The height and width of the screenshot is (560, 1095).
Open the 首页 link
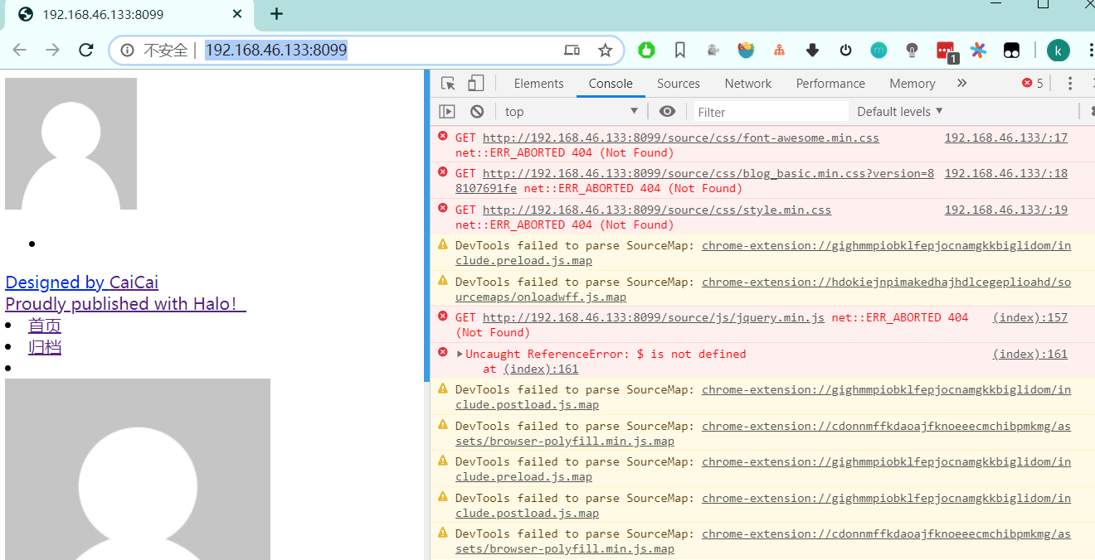[44, 325]
